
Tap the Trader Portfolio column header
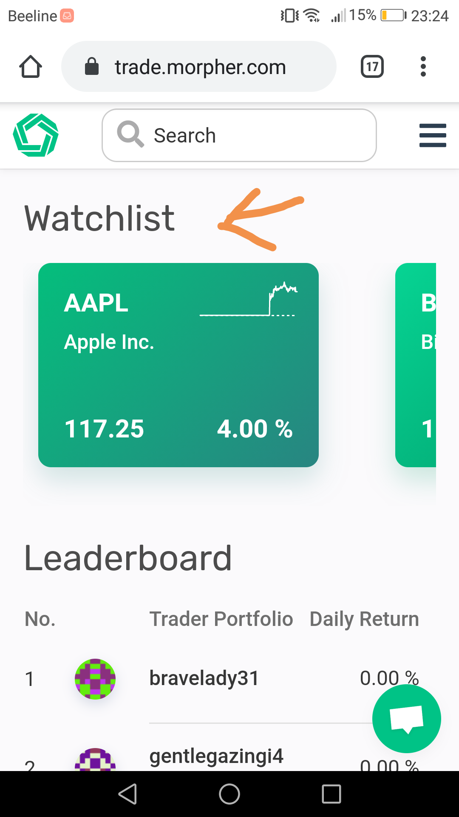(221, 619)
